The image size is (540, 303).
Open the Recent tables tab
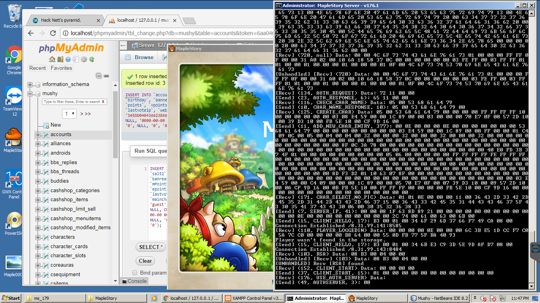coord(38,68)
